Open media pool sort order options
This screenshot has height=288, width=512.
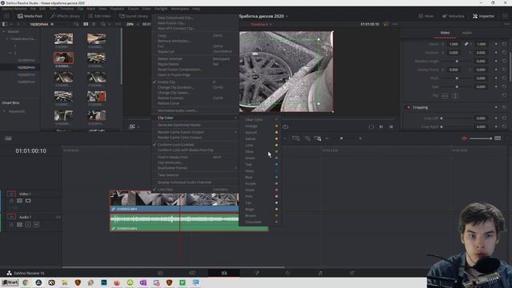[x=76, y=24]
